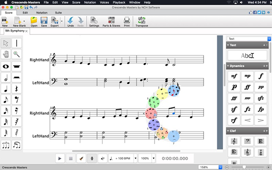Open score Settings
This screenshot has width=272, height=170.
pos(94,22)
